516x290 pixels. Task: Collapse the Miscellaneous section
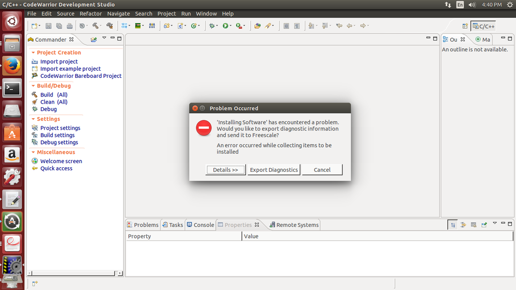pyautogui.click(x=33, y=152)
